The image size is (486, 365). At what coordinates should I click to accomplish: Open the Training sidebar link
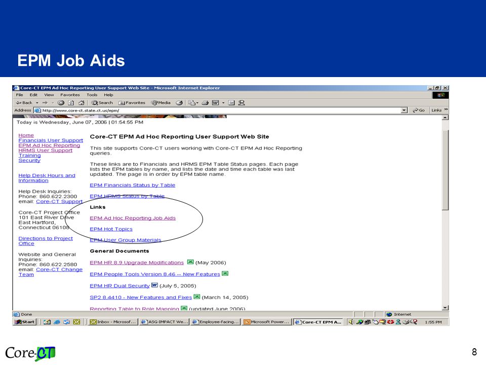[29, 155]
